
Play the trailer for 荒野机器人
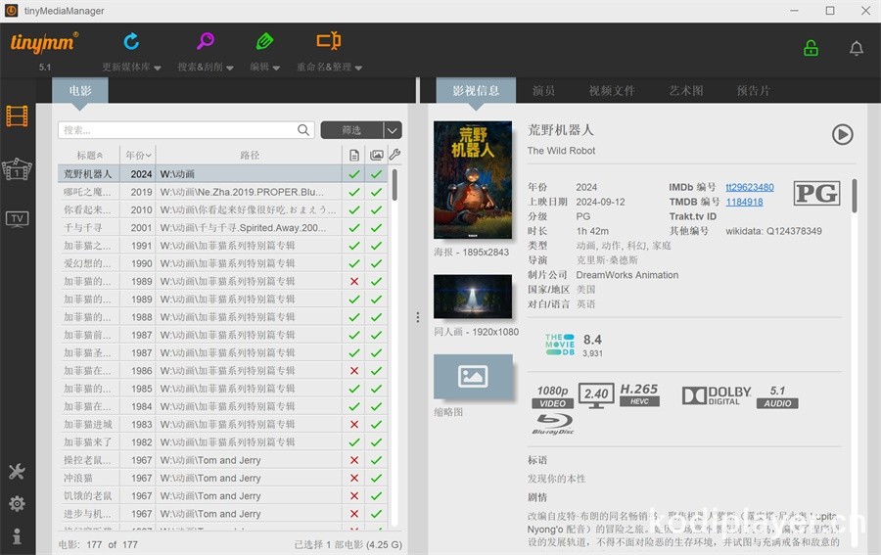[842, 135]
